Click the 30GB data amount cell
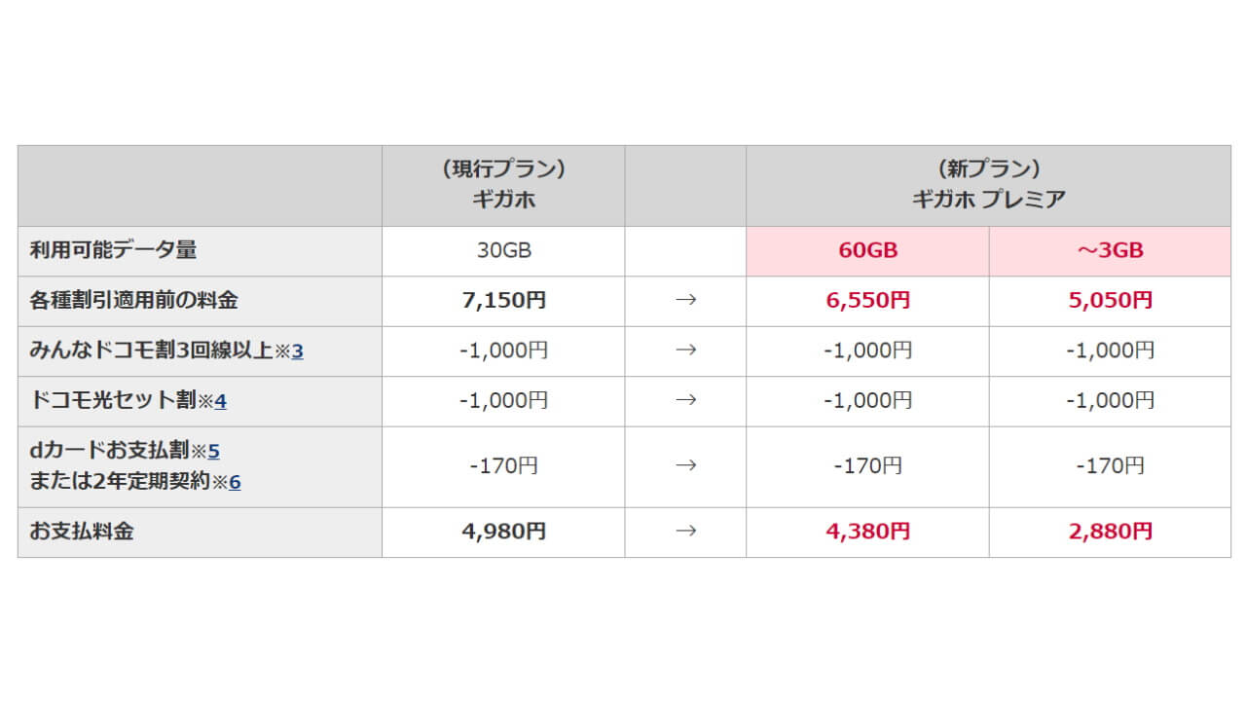 pyautogui.click(x=503, y=250)
